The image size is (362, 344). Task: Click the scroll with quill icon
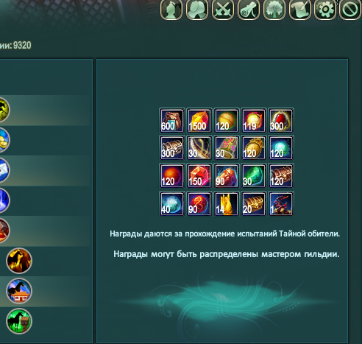tap(299, 10)
